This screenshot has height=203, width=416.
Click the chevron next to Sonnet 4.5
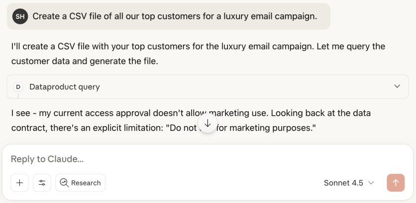[x=371, y=183]
